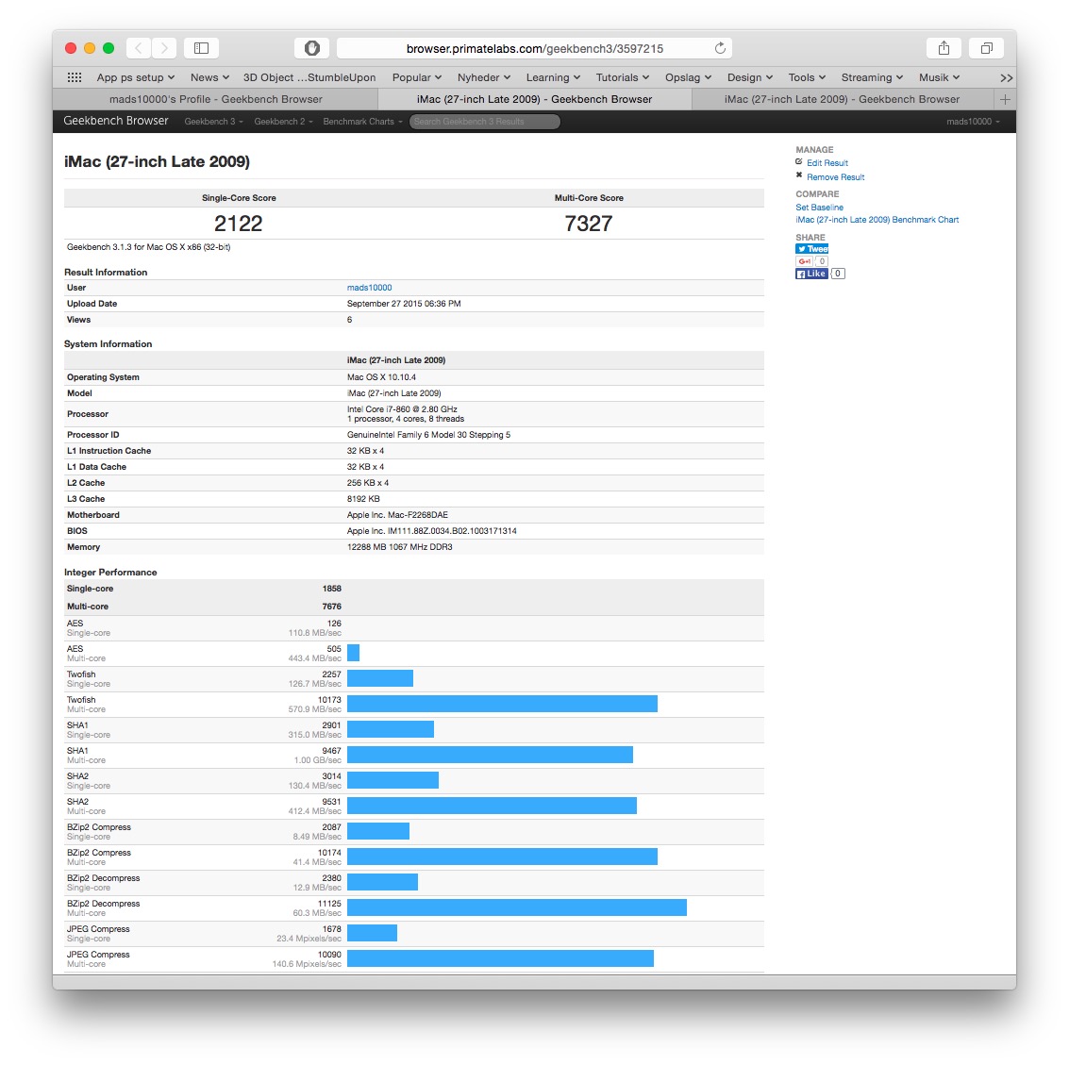
Task: Expand the Learning bookmarks folder
Action: [553, 77]
